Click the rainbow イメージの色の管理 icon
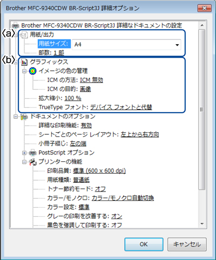The height and width of the screenshot is (260, 216). (x=32, y=71)
